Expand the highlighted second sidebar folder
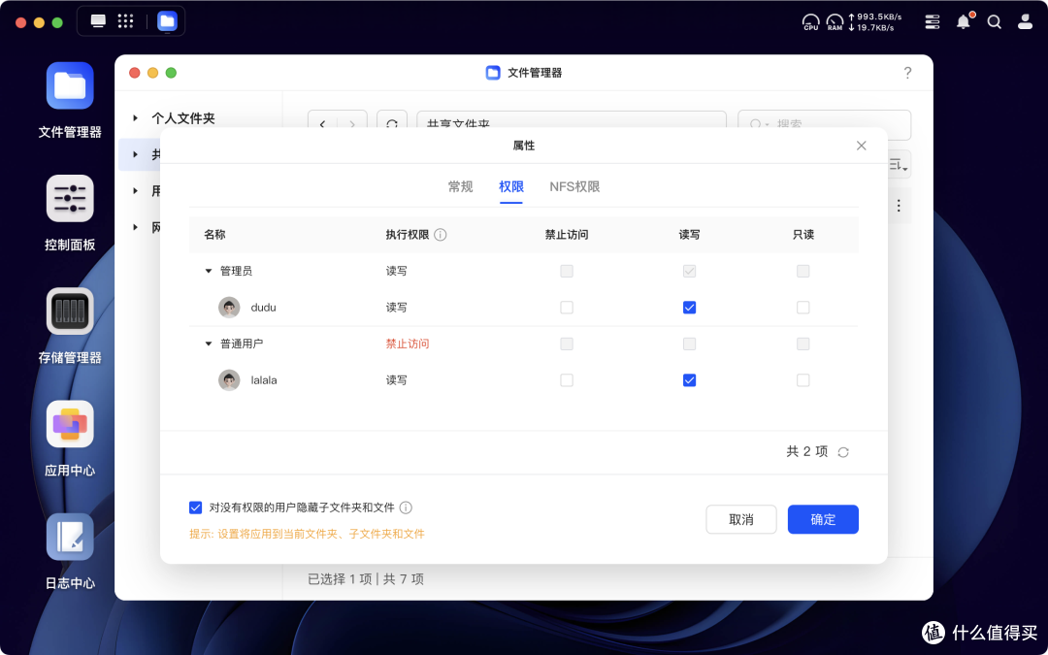 [x=135, y=154]
